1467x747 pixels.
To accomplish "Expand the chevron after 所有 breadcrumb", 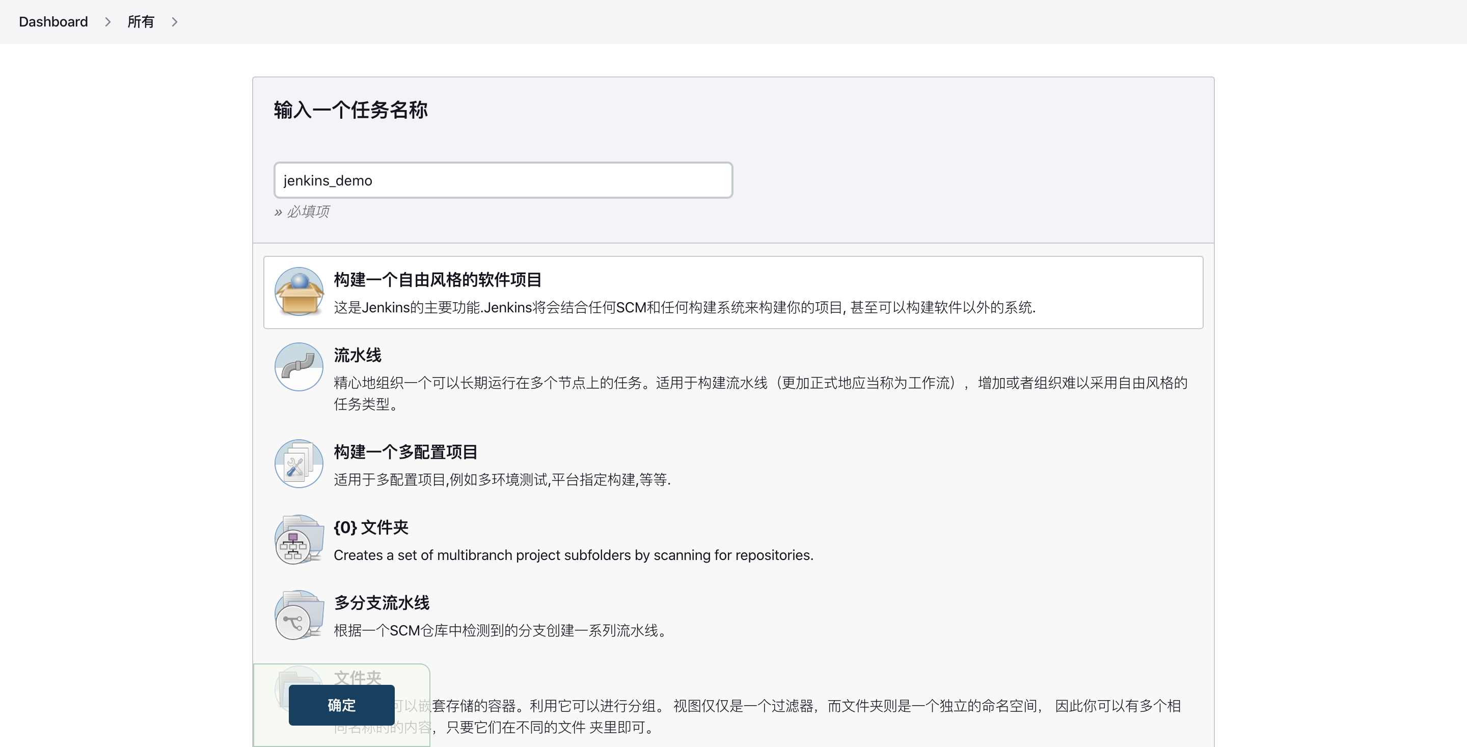I will pyautogui.click(x=175, y=21).
